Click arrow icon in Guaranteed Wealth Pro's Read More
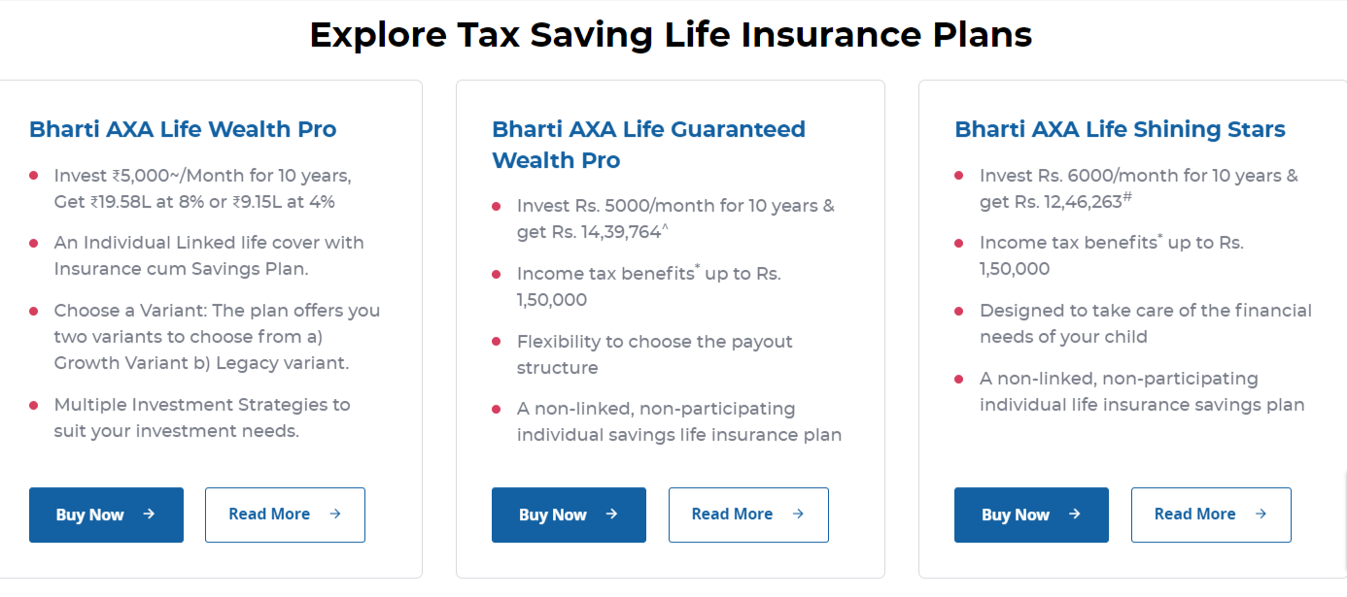 point(798,514)
